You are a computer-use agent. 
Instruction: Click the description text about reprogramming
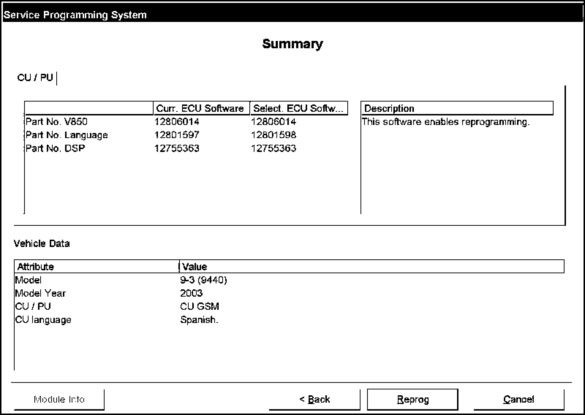tap(446, 122)
